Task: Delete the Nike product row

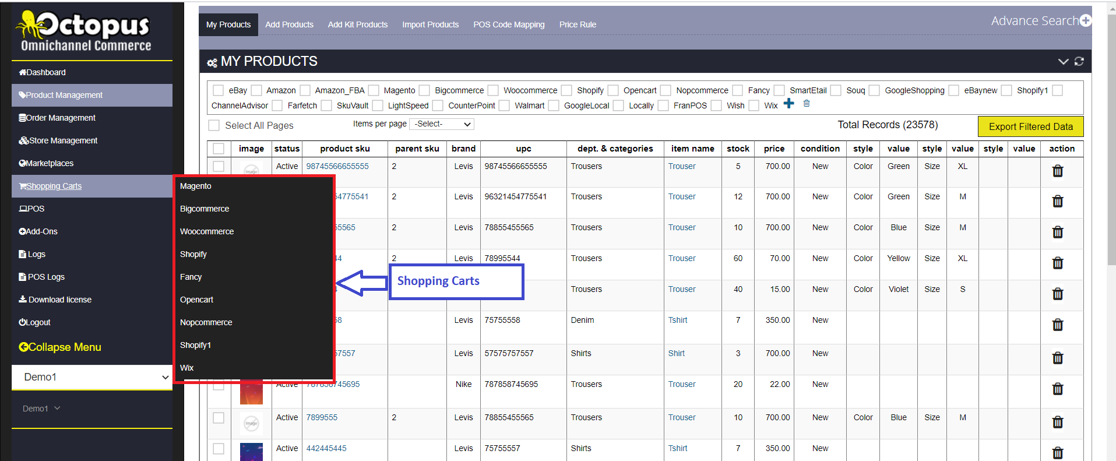Action: [x=1058, y=389]
